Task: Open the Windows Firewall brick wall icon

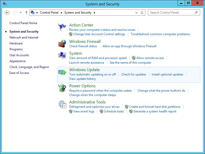Action: tap(62, 44)
